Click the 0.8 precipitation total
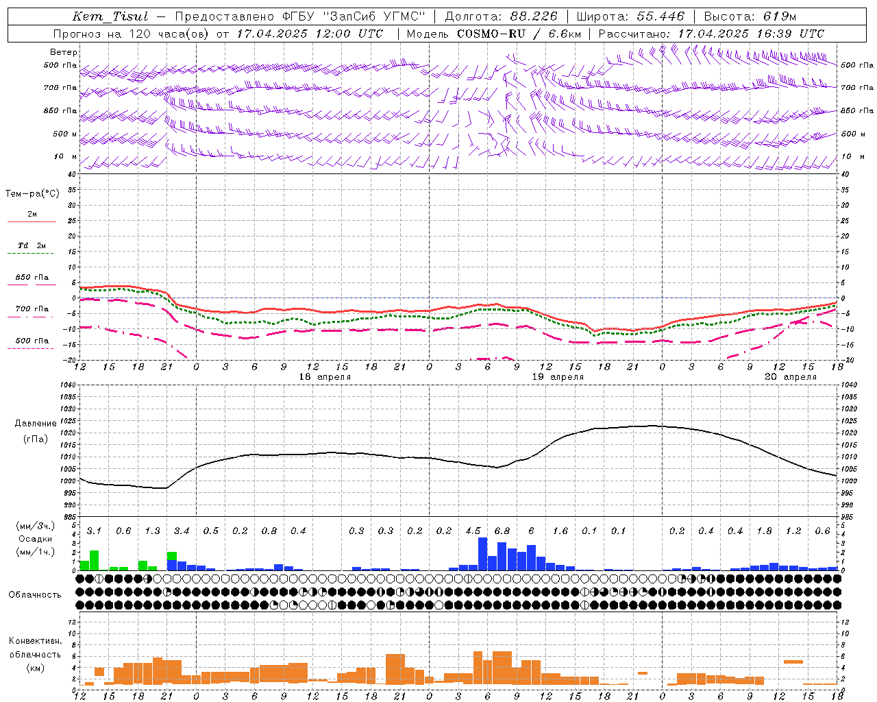877x702 pixels. [269, 531]
